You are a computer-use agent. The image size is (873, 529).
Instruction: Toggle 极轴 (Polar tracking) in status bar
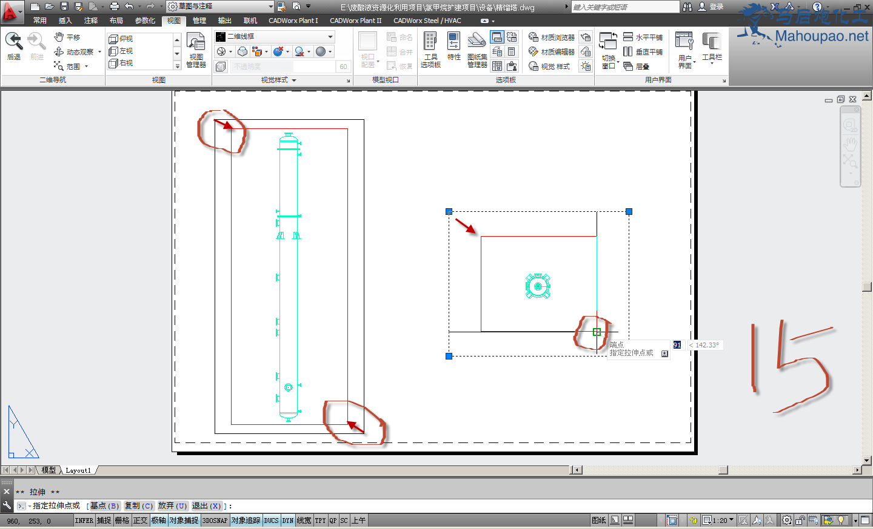click(158, 521)
